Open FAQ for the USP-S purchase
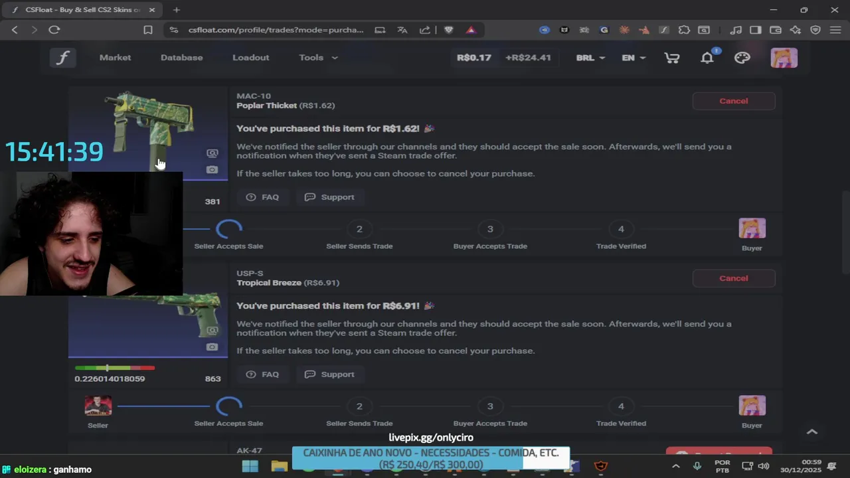 pyautogui.click(x=262, y=374)
